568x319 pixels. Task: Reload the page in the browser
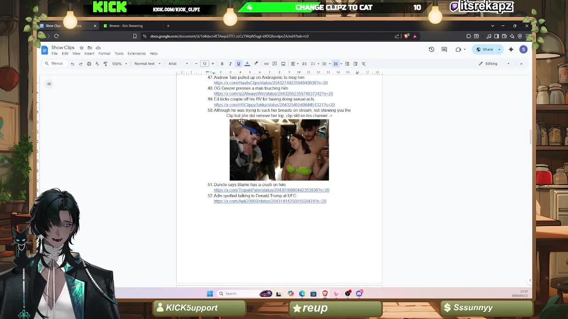pos(56,36)
